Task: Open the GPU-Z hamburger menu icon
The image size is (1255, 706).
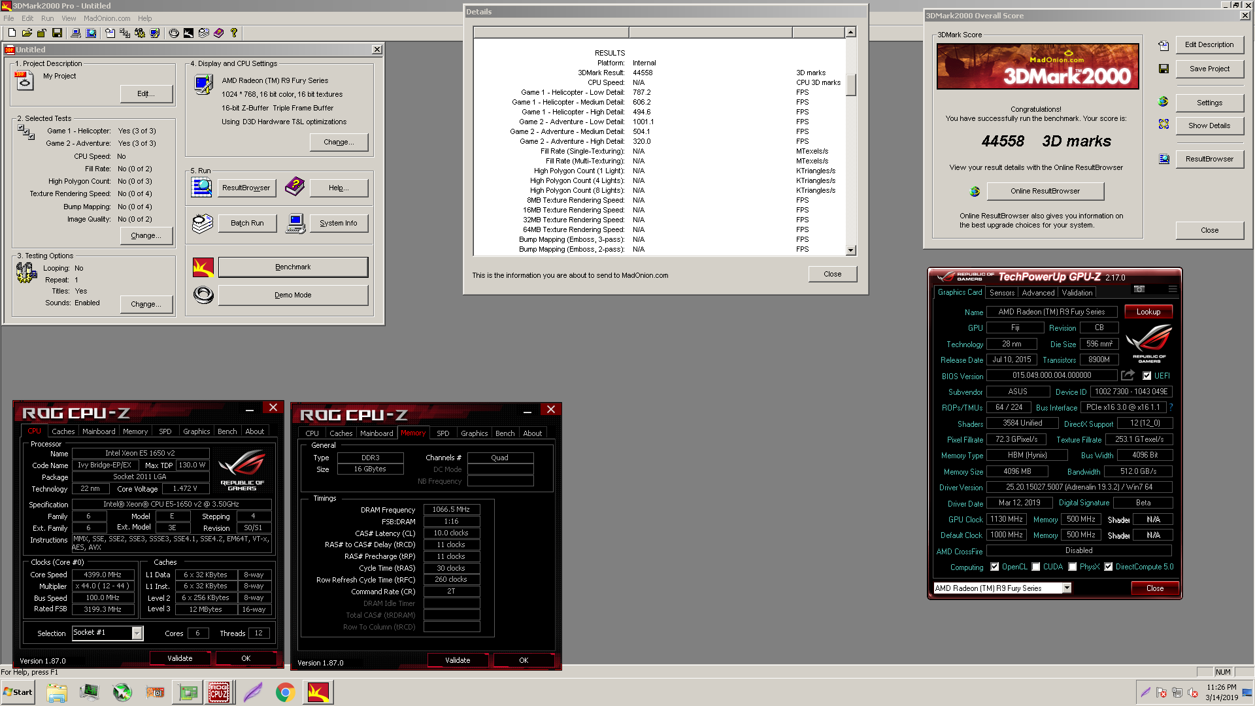Action: coord(1173,289)
